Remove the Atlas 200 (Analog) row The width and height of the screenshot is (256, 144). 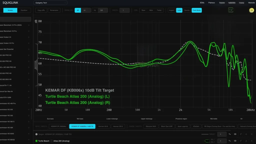coord(252,141)
